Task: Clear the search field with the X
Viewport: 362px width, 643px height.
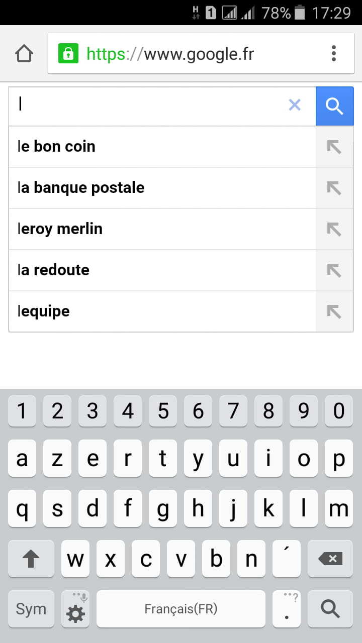Action: [295, 105]
